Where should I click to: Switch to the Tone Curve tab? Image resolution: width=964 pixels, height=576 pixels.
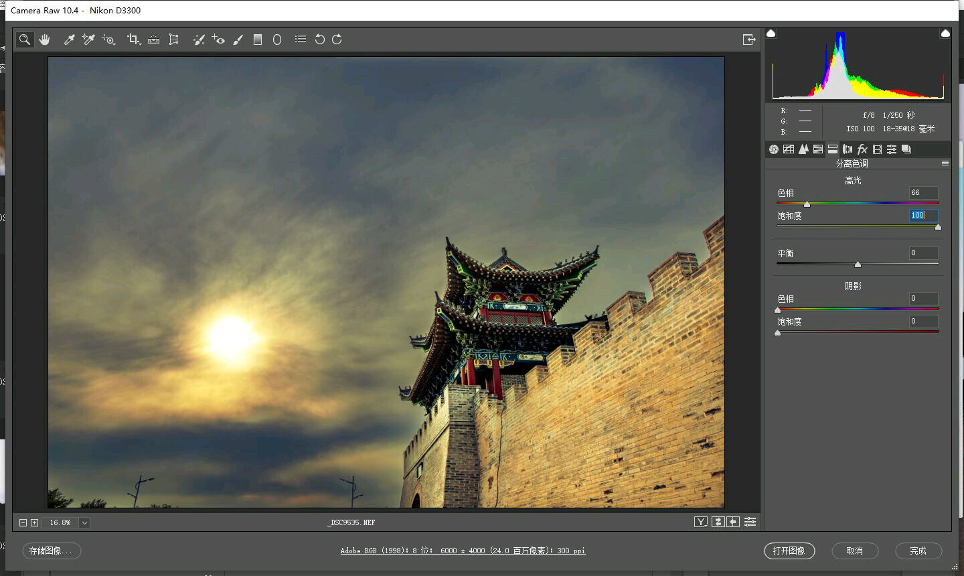(x=789, y=149)
